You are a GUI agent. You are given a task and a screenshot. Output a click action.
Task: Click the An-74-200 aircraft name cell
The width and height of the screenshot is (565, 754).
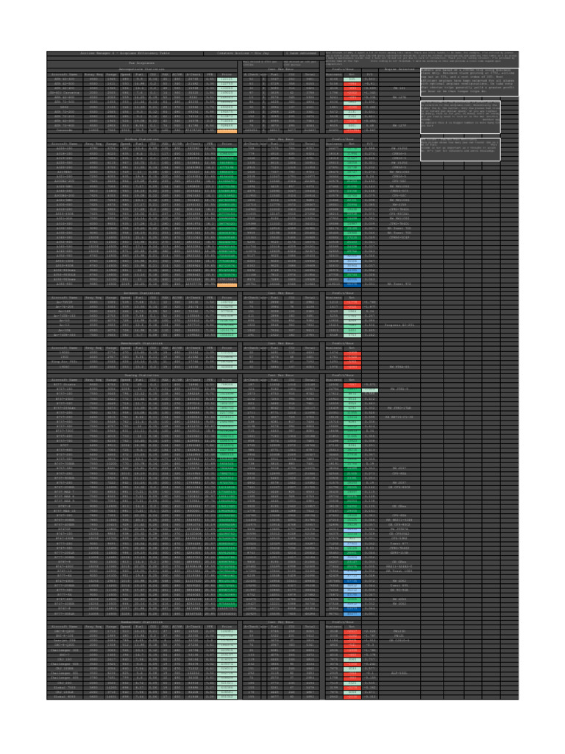pyautogui.click(x=65, y=307)
